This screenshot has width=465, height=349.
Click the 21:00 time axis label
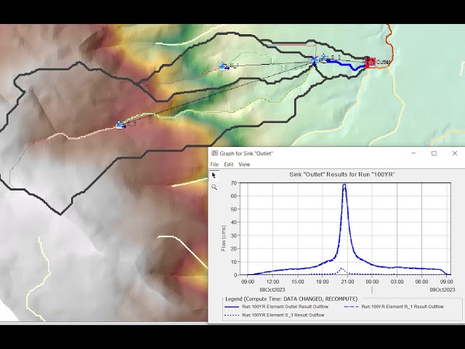[347, 281]
